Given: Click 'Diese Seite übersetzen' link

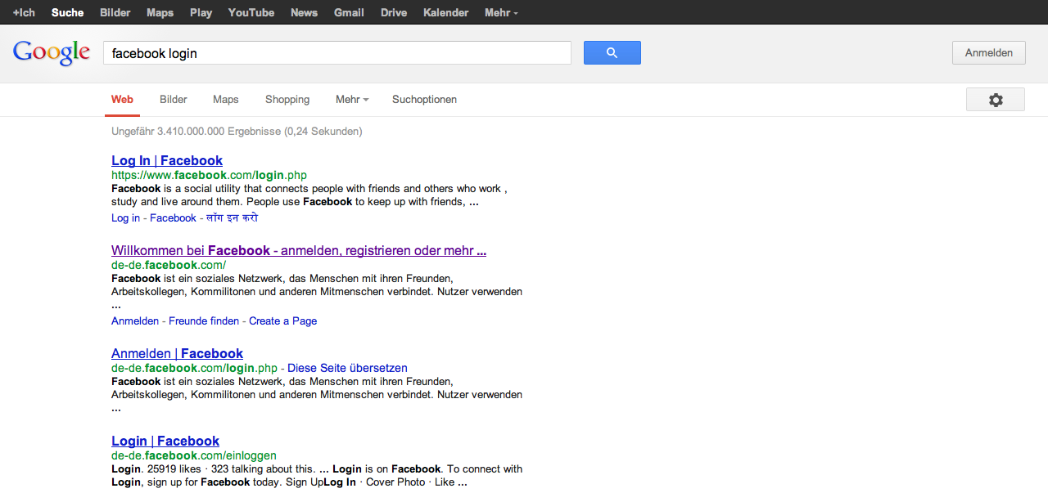Looking at the screenshot, I should coord(347,369).
